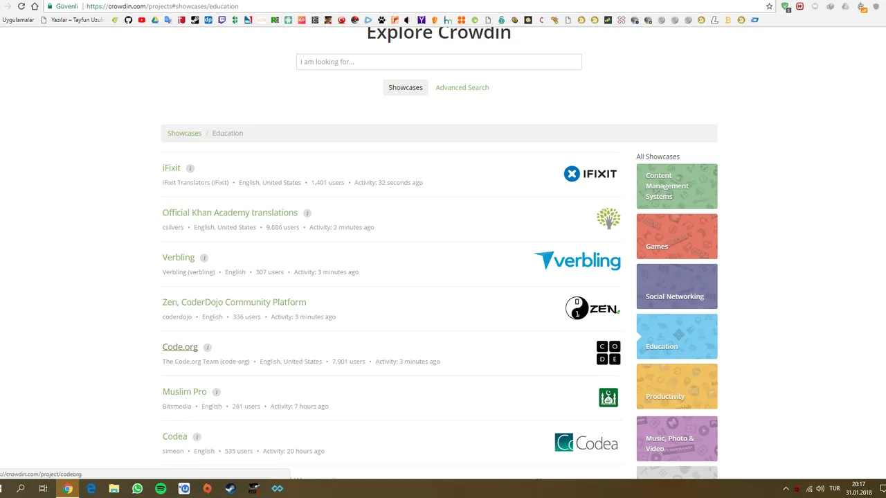Select the Productivity showcase tile
Viewport: 886px width, 498px height.
677,386
